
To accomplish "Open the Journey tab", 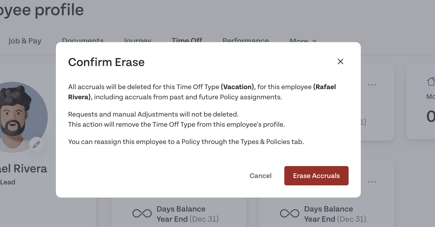I will click(137, 40).
